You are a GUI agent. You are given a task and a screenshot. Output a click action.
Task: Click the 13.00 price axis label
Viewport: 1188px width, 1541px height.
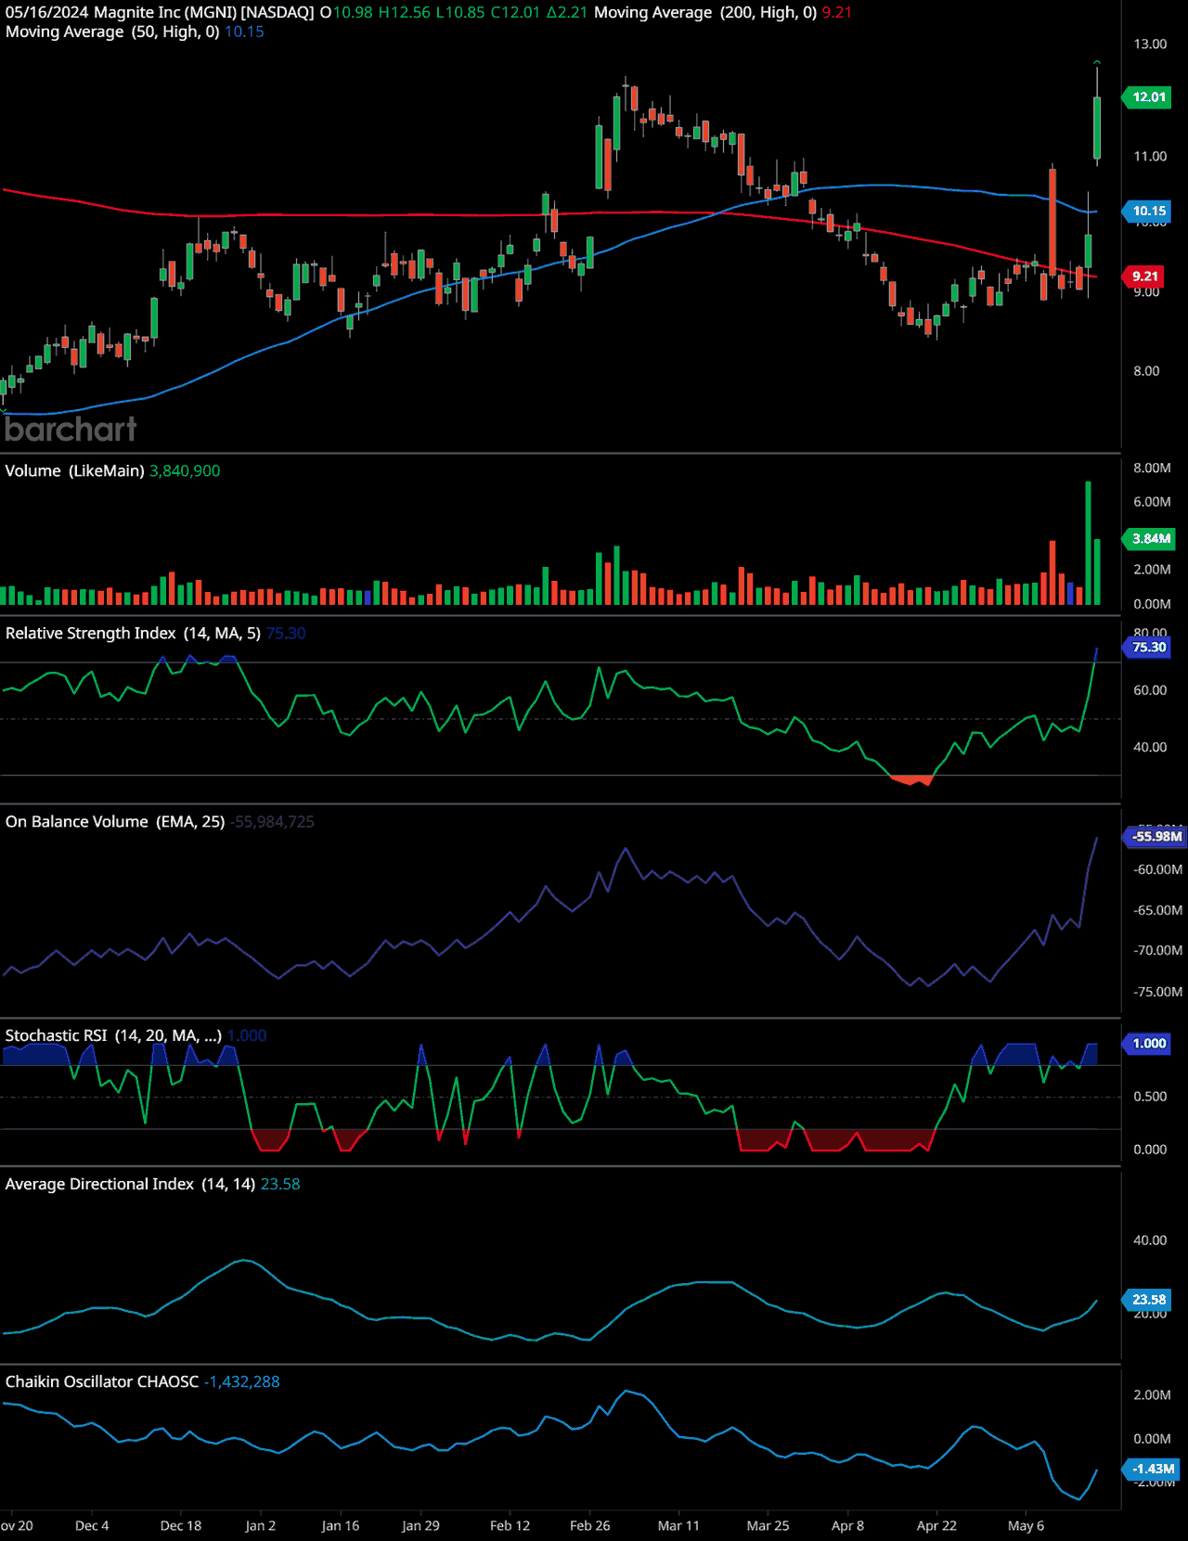pos(1150,45)
